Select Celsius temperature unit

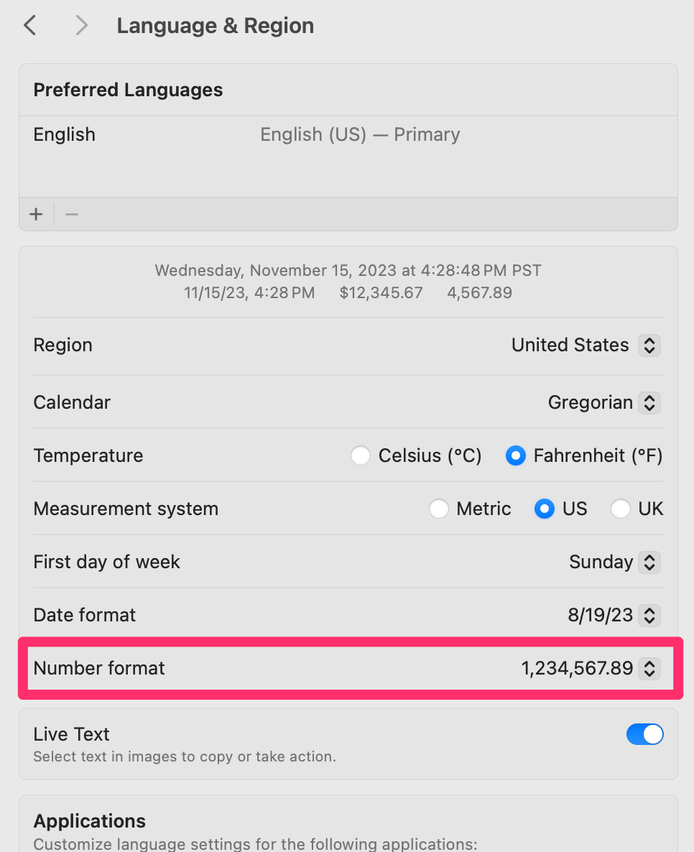tap(361, 455)
